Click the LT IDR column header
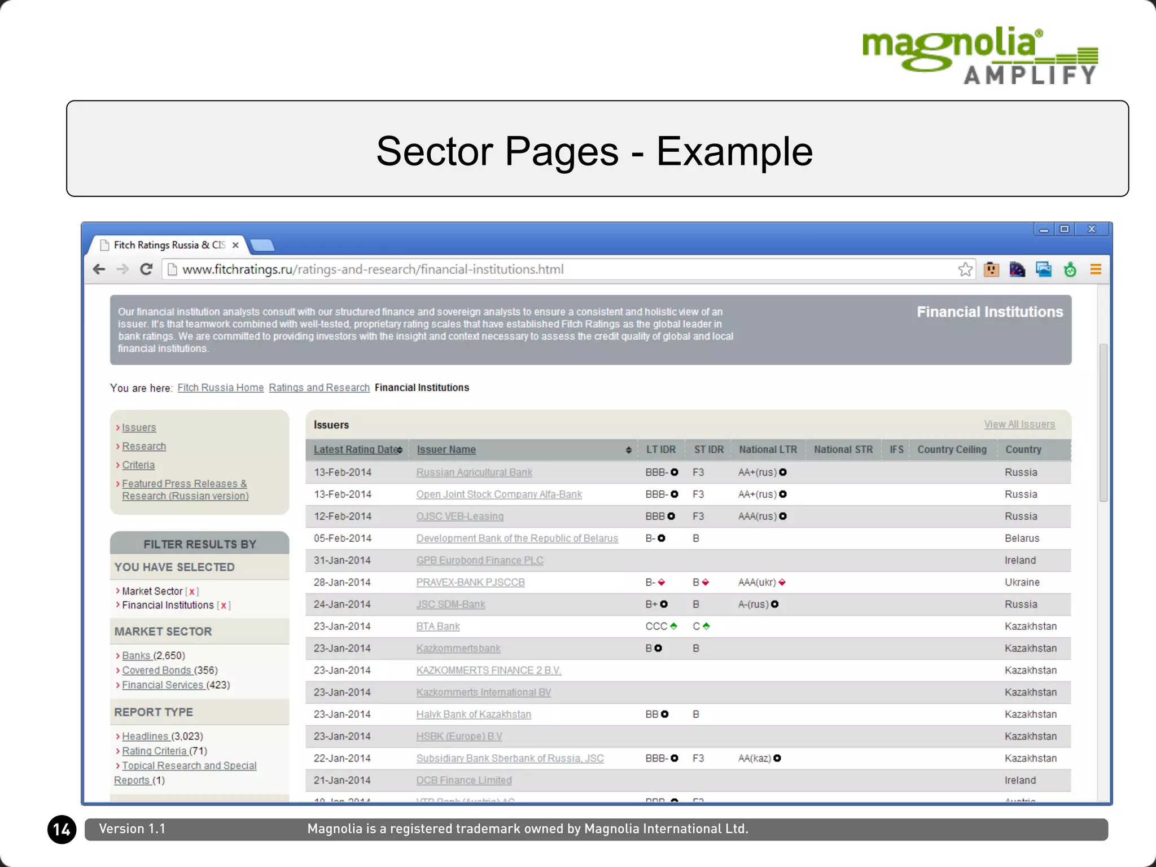The image size is (1156, 867). [x=661, y=450]
